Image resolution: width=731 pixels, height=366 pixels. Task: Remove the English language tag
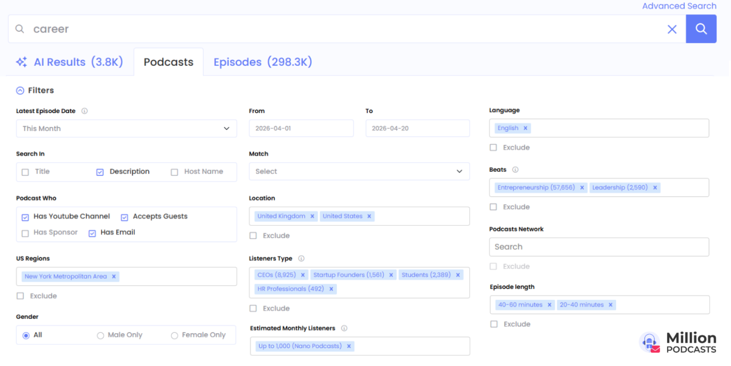525,128
